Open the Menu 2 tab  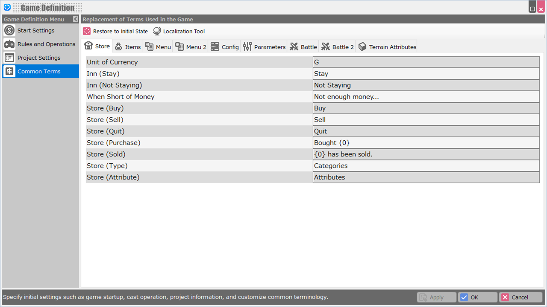[x=191, y=47]
